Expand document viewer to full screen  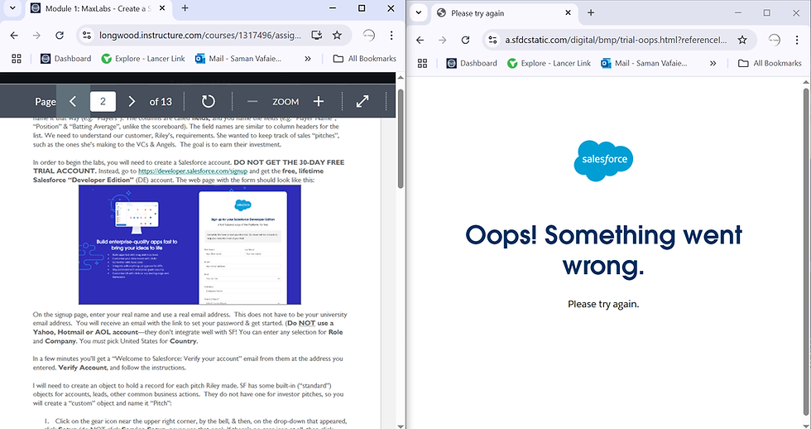point(362,101)
